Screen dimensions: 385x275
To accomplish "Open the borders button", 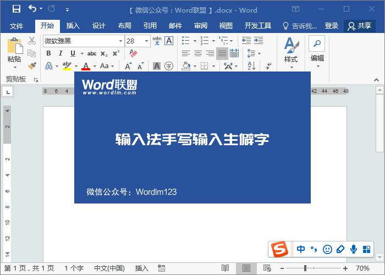I will (x=204, y=66).
